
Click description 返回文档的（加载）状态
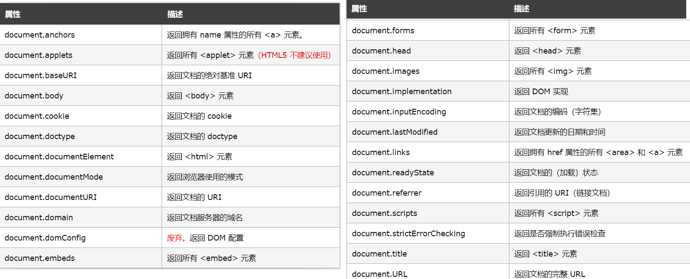[x=556, y=173]
